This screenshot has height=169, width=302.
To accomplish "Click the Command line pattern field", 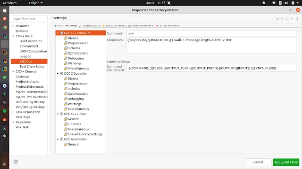I will pos(211,68).
